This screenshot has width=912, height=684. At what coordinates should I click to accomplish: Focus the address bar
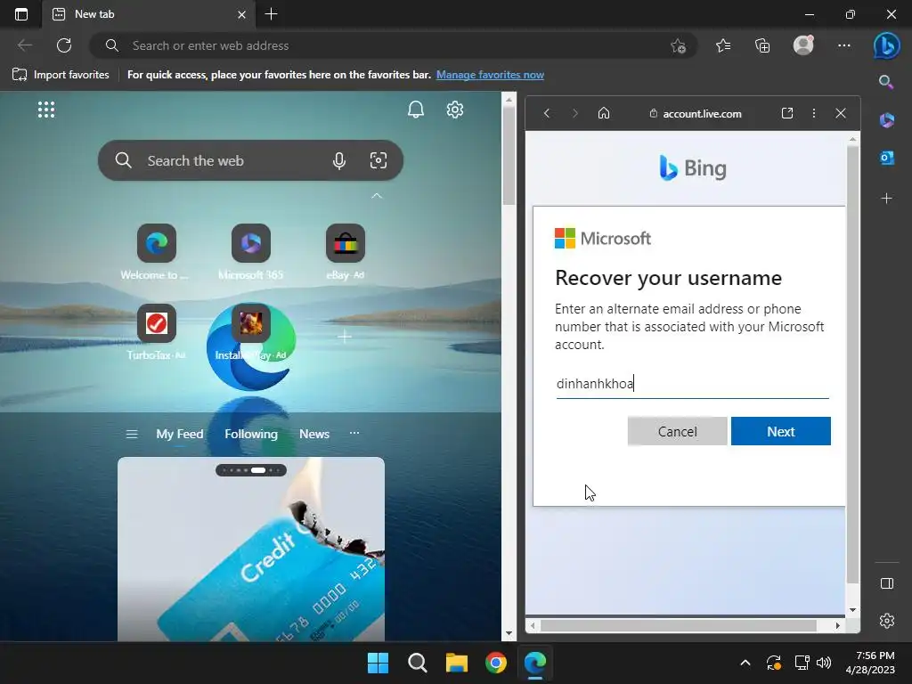click(393, 45)
